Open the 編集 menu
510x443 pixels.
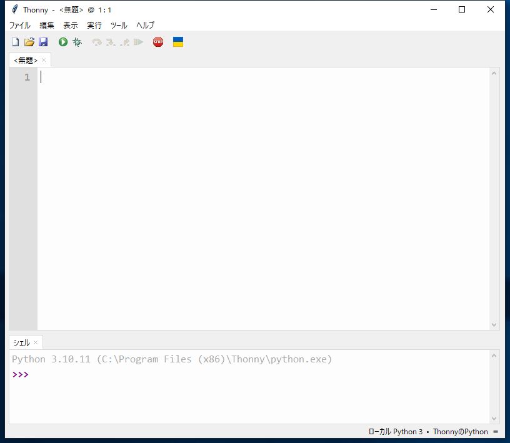pos(46,25)
